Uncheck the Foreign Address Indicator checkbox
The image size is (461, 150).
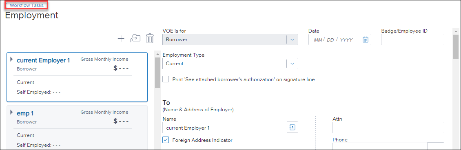[166, 140]
